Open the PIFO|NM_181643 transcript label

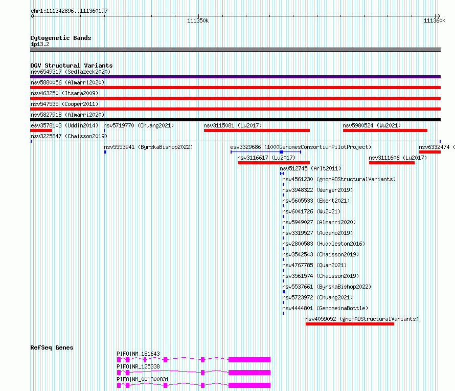[x=138, y=354]
